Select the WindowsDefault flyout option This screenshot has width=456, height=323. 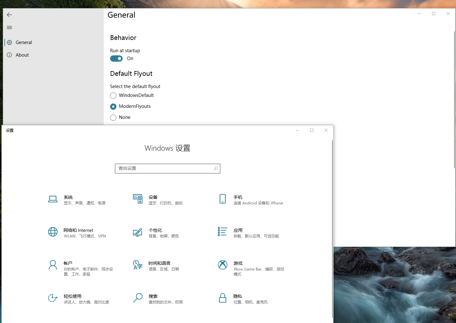pyautogui.click(x=113, y=96)
